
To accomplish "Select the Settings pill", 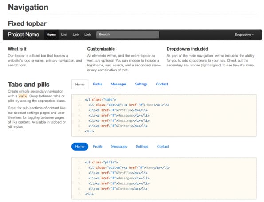I will 142,147.
